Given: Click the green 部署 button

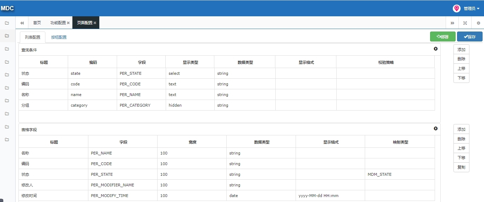Looking at the screenshot, I should point(443,37).
